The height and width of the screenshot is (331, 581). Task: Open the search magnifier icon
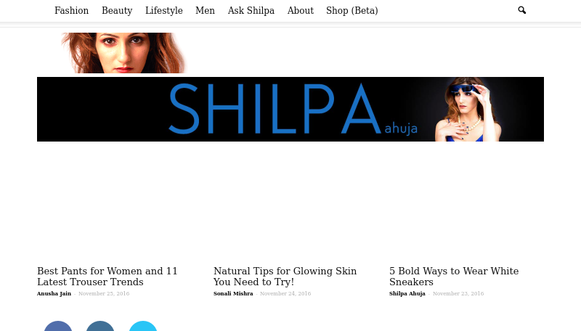coord(521,10)
